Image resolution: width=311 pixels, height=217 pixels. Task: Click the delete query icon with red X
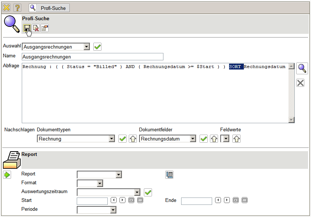pos(36,28)
